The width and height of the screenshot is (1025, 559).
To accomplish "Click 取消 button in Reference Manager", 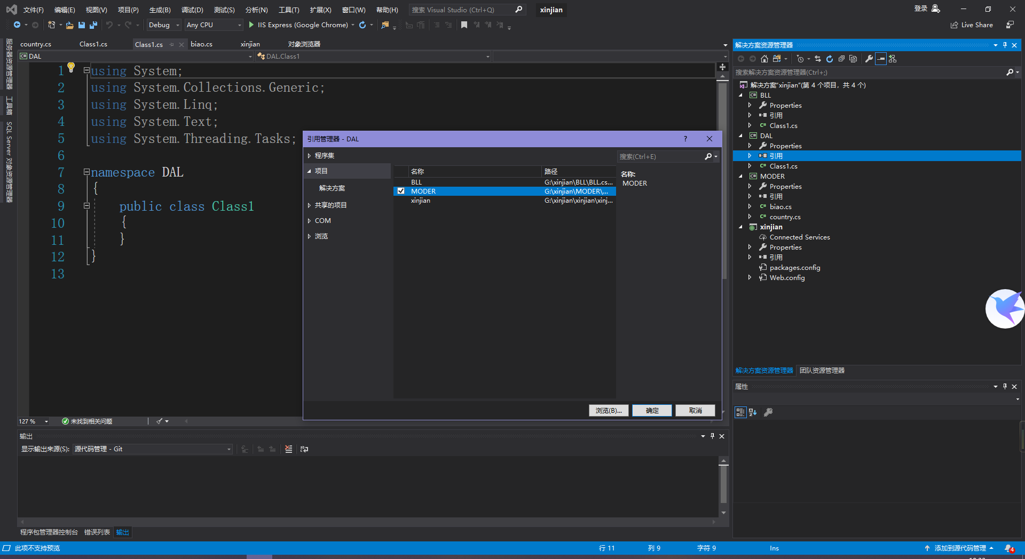I will [x=695, y=410].
